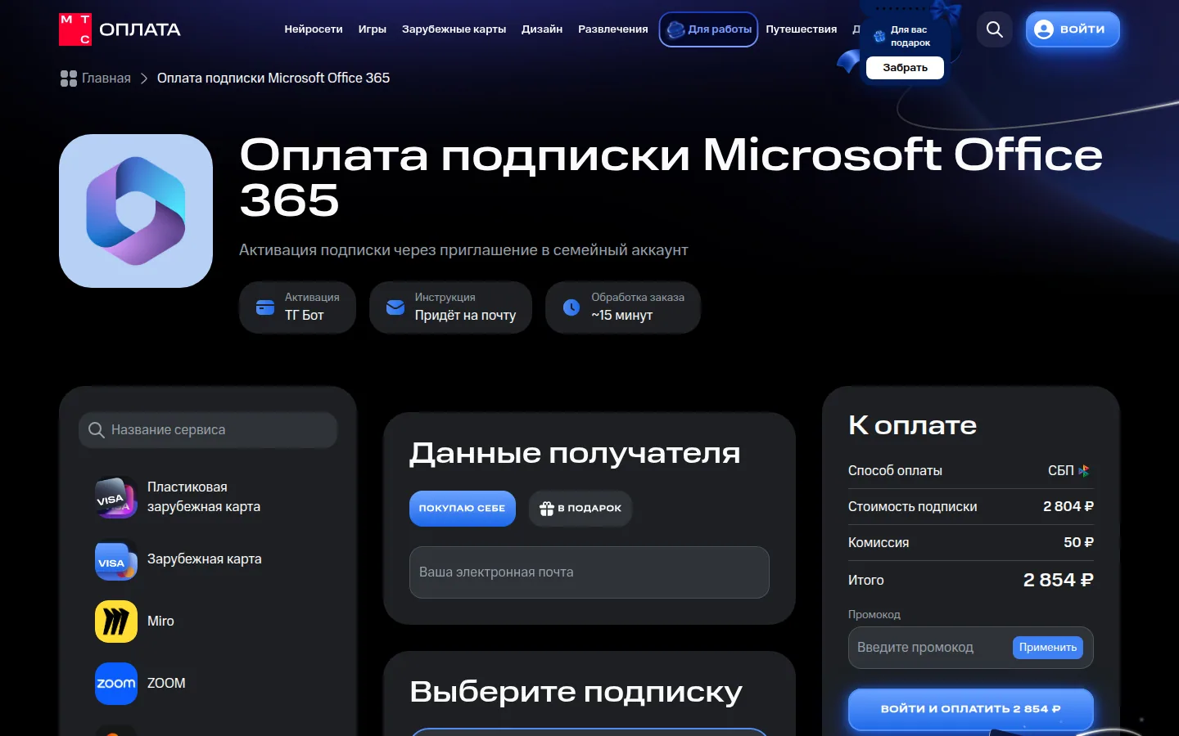Click the ZOOM label in service list
1179x736 pixels.
(x=166, y=684)
